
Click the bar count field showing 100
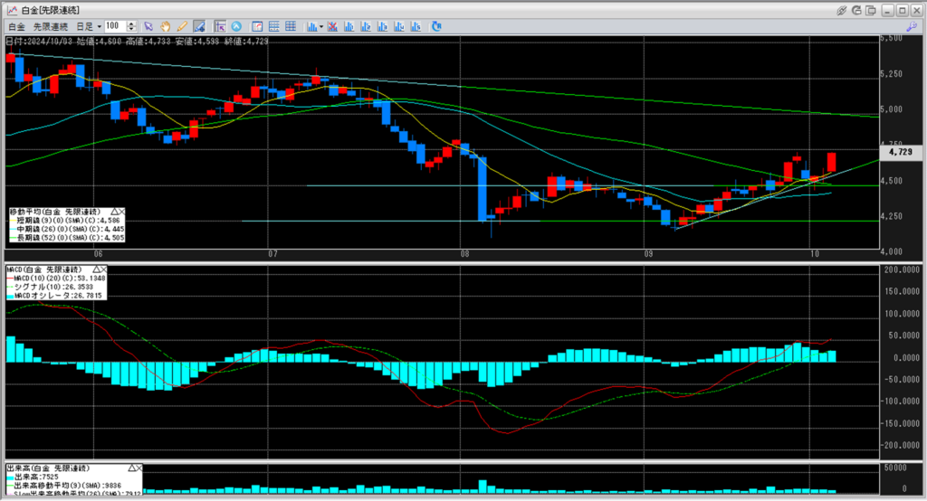[116, 26]
